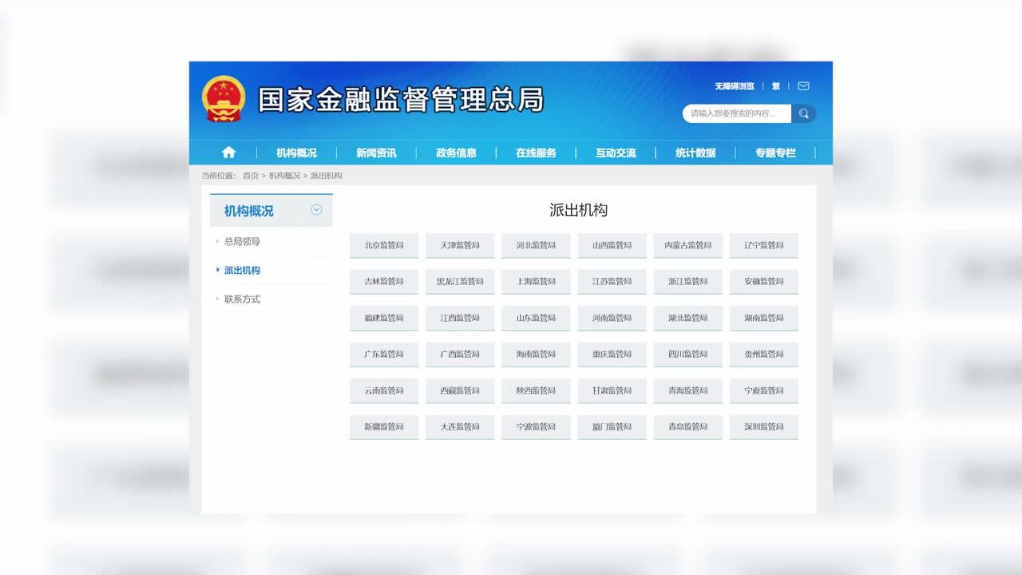
Task: Open the envelope mailbox icon at top right
Action: coord(803,85)
